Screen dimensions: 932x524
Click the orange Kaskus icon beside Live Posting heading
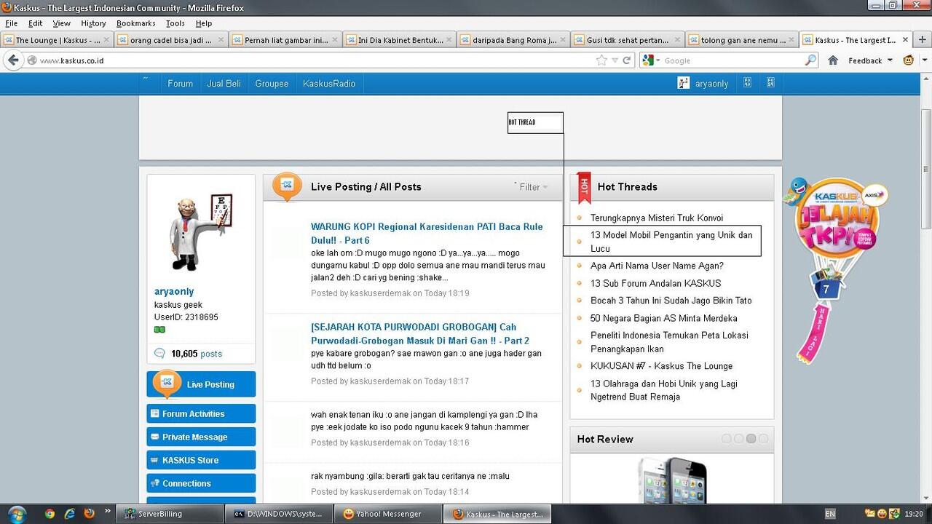click(287, 186)
